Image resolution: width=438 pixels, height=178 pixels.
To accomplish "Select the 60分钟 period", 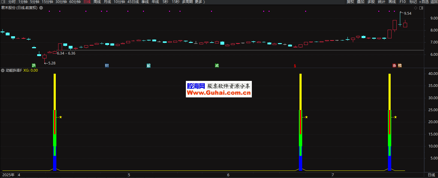I will click(x=75, y=2).
